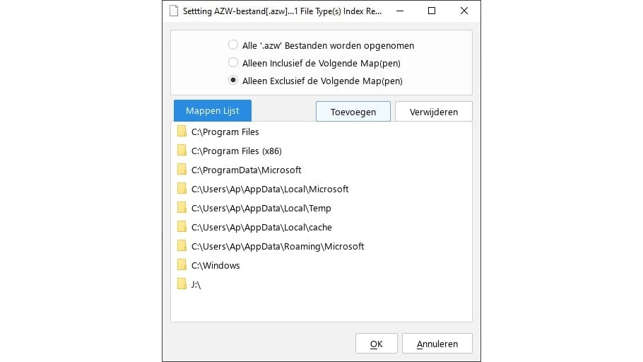The image size is (643, 362).
Task: Select 'Alleen Exclusief de Volgende Map(pen)' radio
Action: (x=233, y=81)
